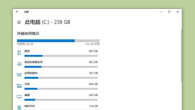195x110 pixels.
Task: Click the overall storage usage bar
Action: (x=58, y=41)
